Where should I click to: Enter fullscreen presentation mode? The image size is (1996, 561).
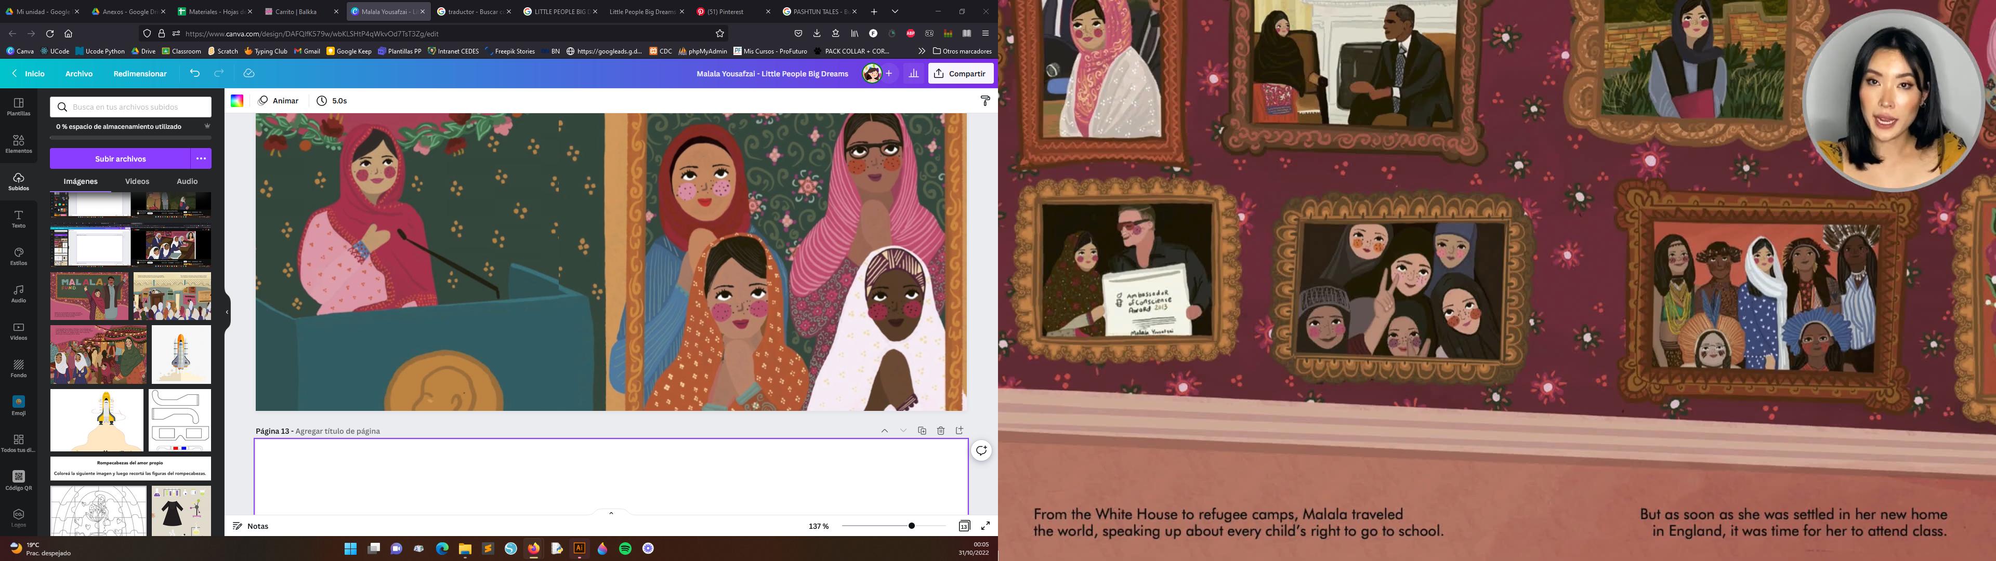coord(986,526)
